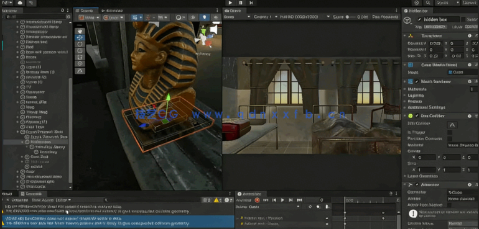Select the Rotate tool in Scene overlay
This screenshot has width=479, height=229.
(80, 44)
